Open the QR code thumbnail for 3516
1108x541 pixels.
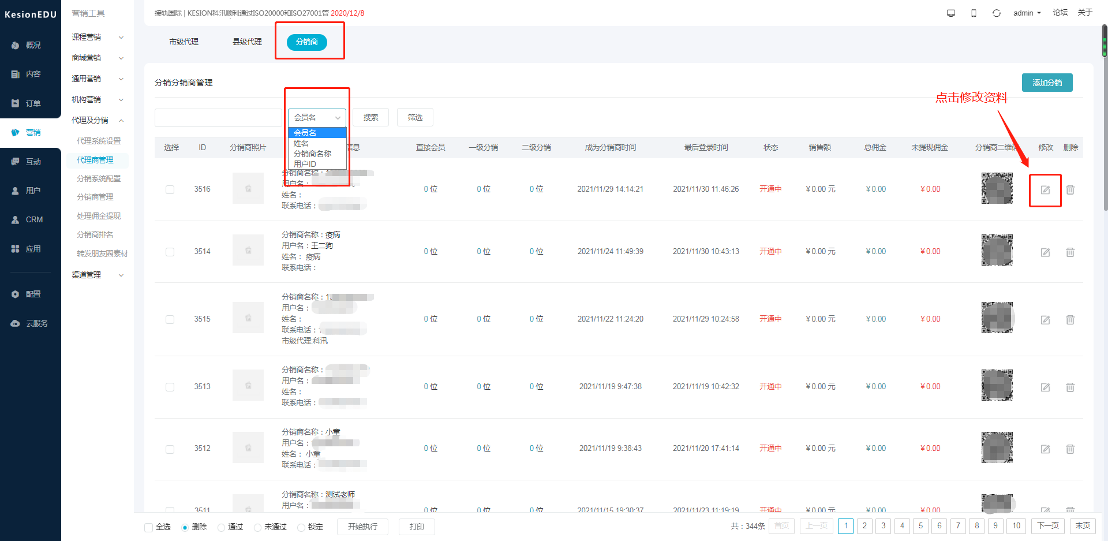point(997,188)
